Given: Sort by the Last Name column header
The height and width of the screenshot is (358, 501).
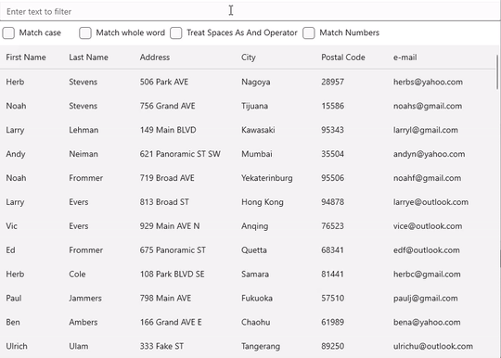Looking at the screenshot, I should [x=88, y=58].
